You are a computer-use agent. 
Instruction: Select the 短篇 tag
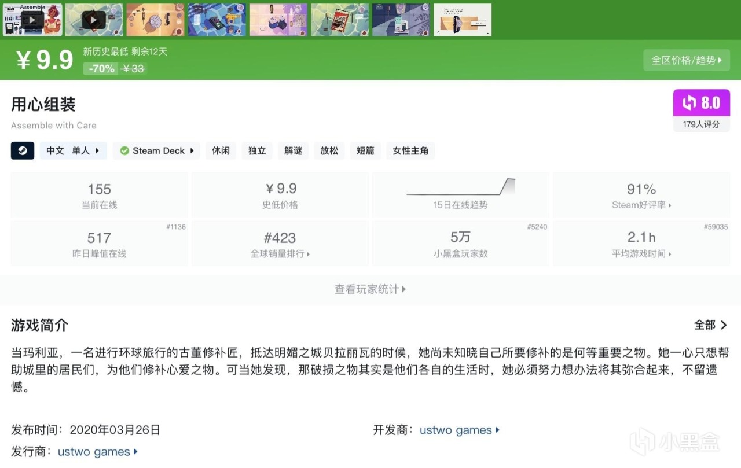click(365, 150)
